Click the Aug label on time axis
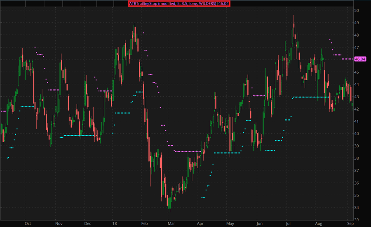Image resolution: width=371 pixels, height=227 pixels. (318, 223)
